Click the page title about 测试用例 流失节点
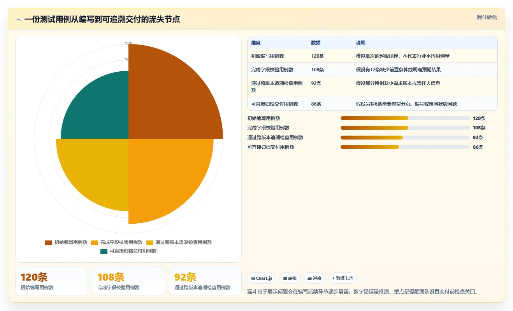The height and width of the screenshot is (311, 513). (x=102, y=19)
